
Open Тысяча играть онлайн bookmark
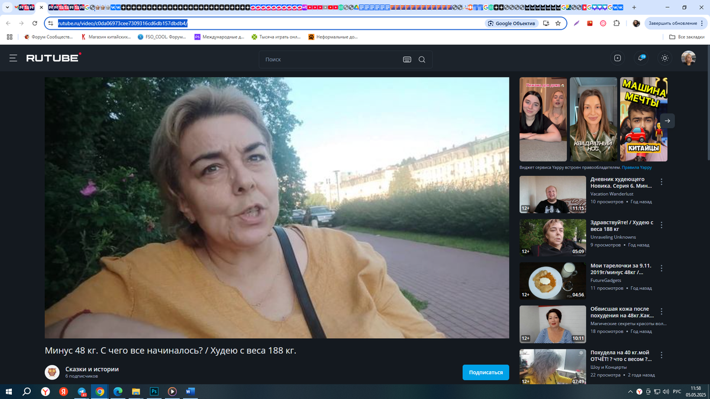tap(276, 37)
